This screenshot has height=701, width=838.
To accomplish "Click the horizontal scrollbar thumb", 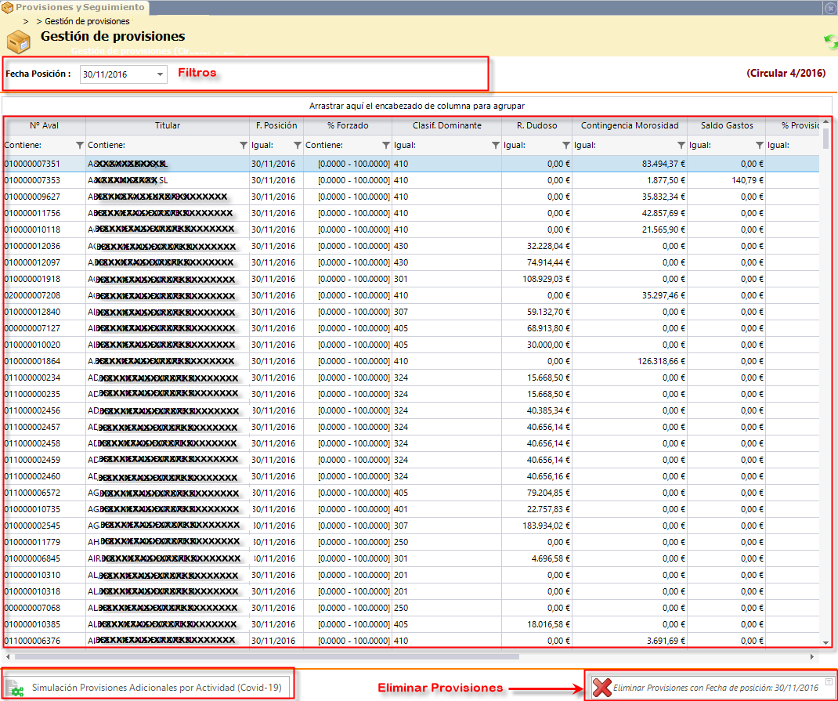I will 267,656.
